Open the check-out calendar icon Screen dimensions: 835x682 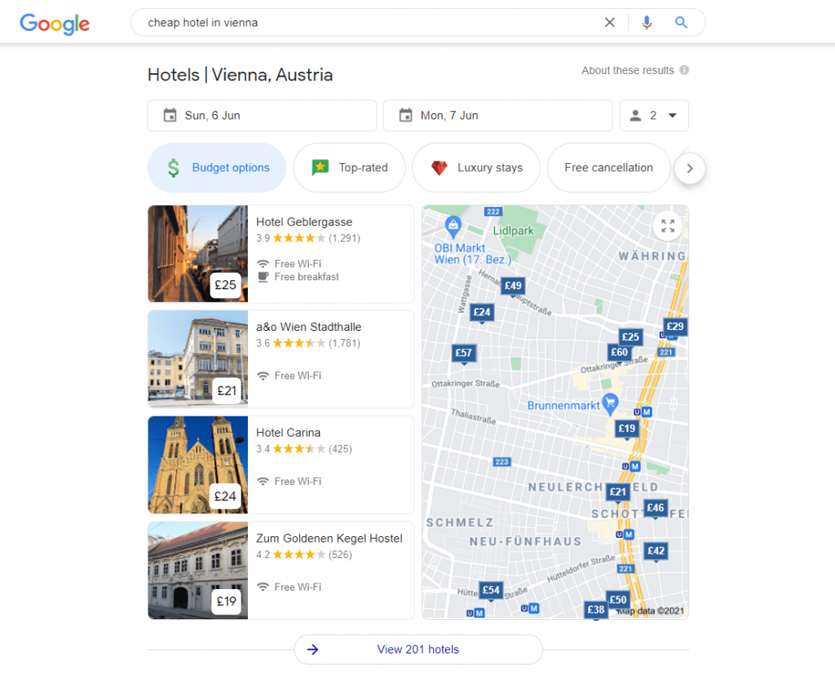pyautogui.click(x=406, y=115)
